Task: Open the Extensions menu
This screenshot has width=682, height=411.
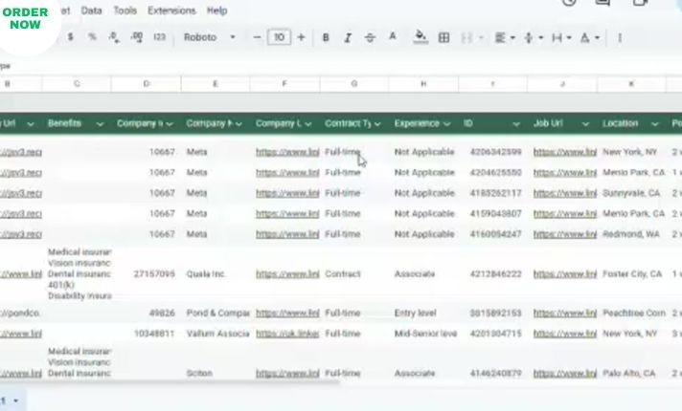Action: point(171,11)
